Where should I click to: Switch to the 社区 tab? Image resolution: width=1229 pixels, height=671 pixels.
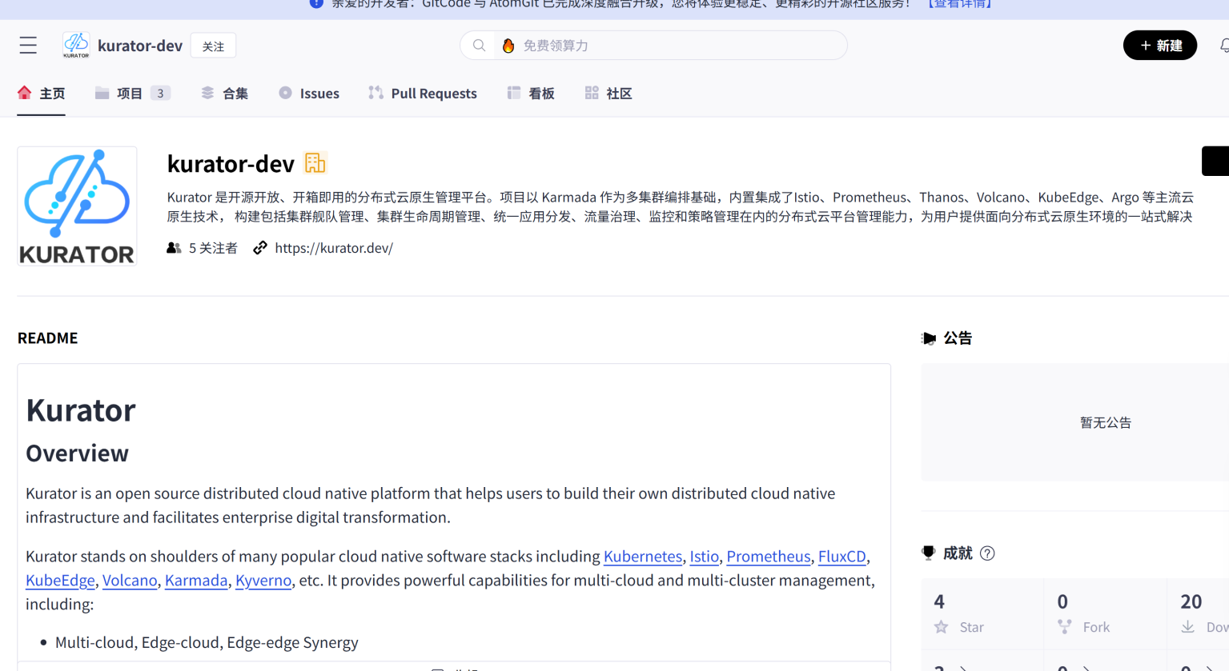coord(608,93)
